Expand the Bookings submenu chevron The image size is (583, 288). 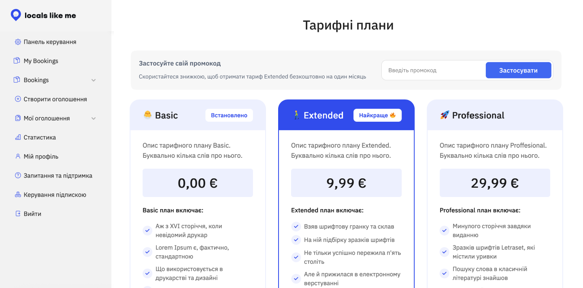[94, 80]
